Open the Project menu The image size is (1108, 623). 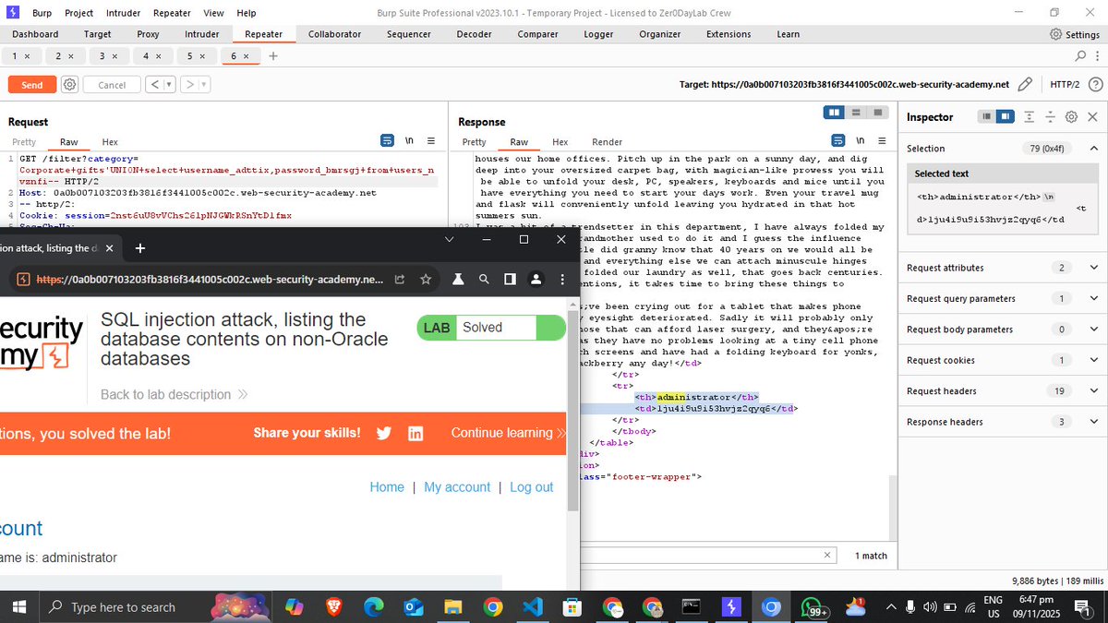point(79,13)
